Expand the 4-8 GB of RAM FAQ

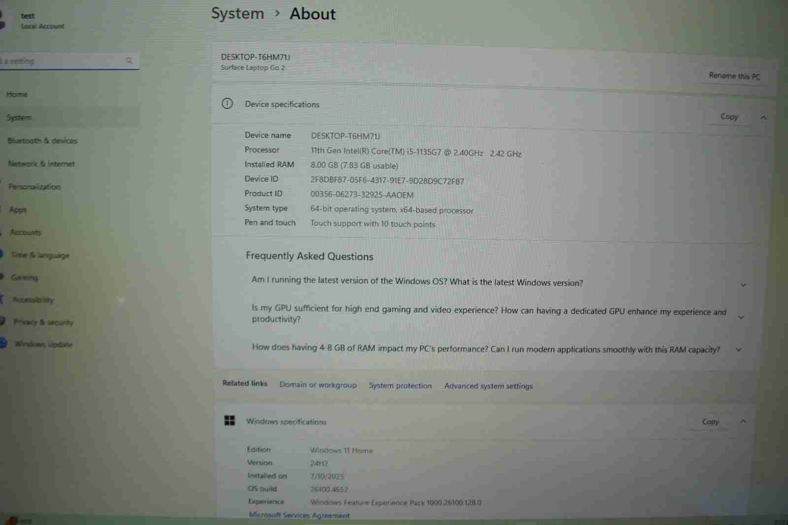pyautogui.click(x=738, y=350)
